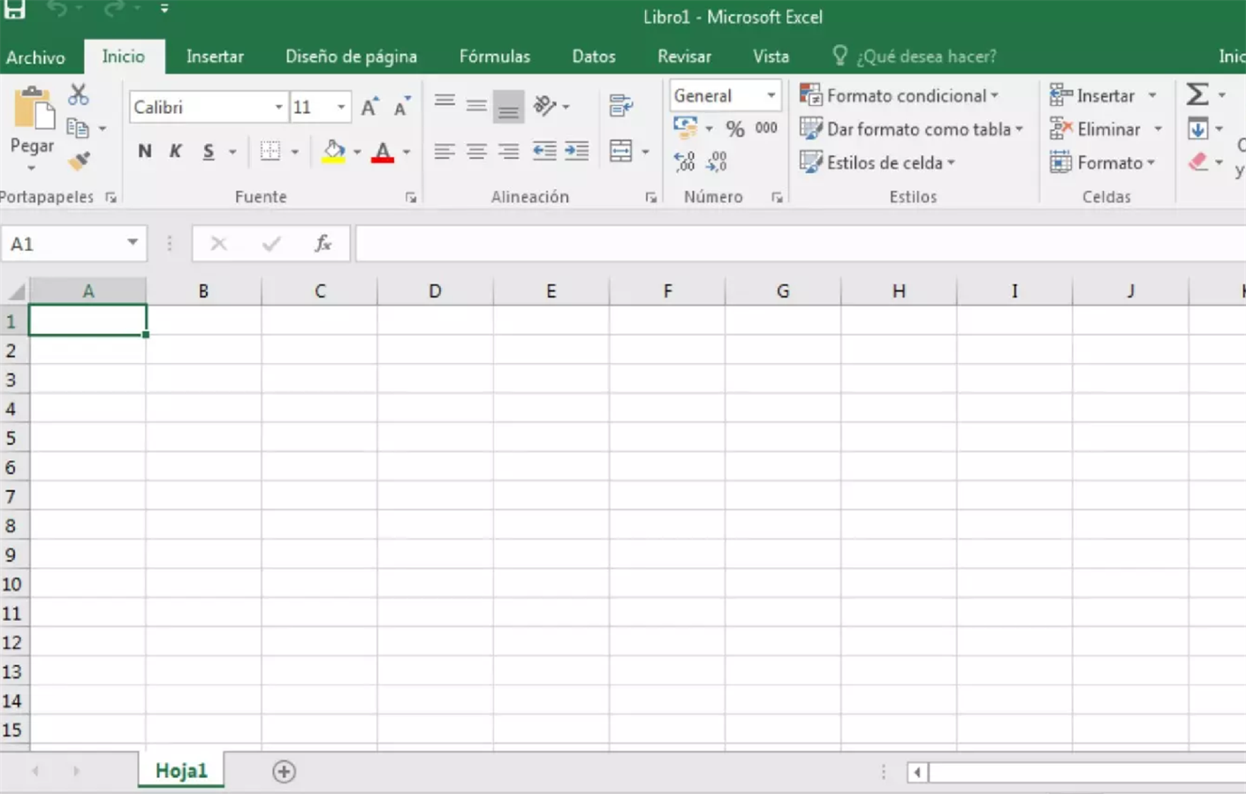Open Estilos de celda menu
Screen dimensions: 1246x794
pos(878,163)
